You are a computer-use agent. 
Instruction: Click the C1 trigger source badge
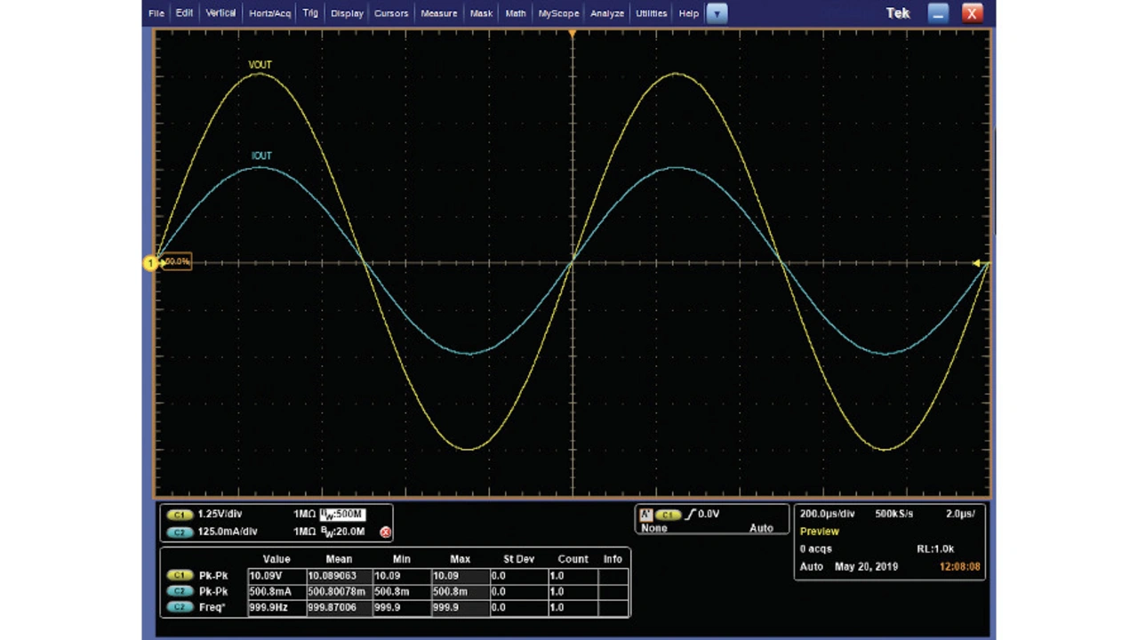tap(669, 515)
